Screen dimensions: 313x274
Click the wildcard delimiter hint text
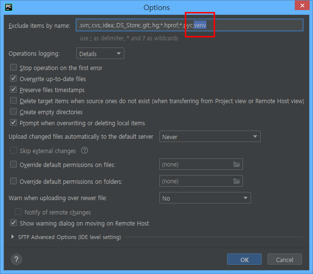click(x=129, y=38)
